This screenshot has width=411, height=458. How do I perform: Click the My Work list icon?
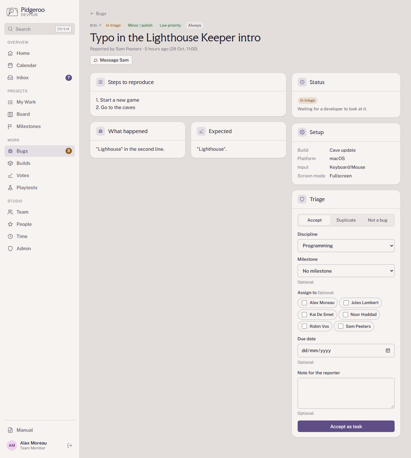[10, 102]
